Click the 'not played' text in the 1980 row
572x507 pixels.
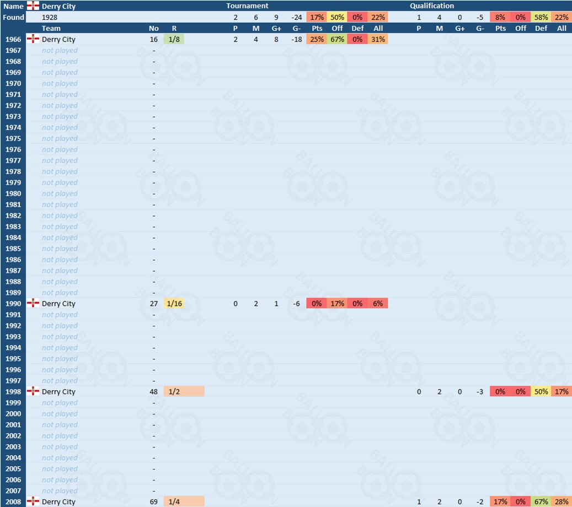coord(60,193)
